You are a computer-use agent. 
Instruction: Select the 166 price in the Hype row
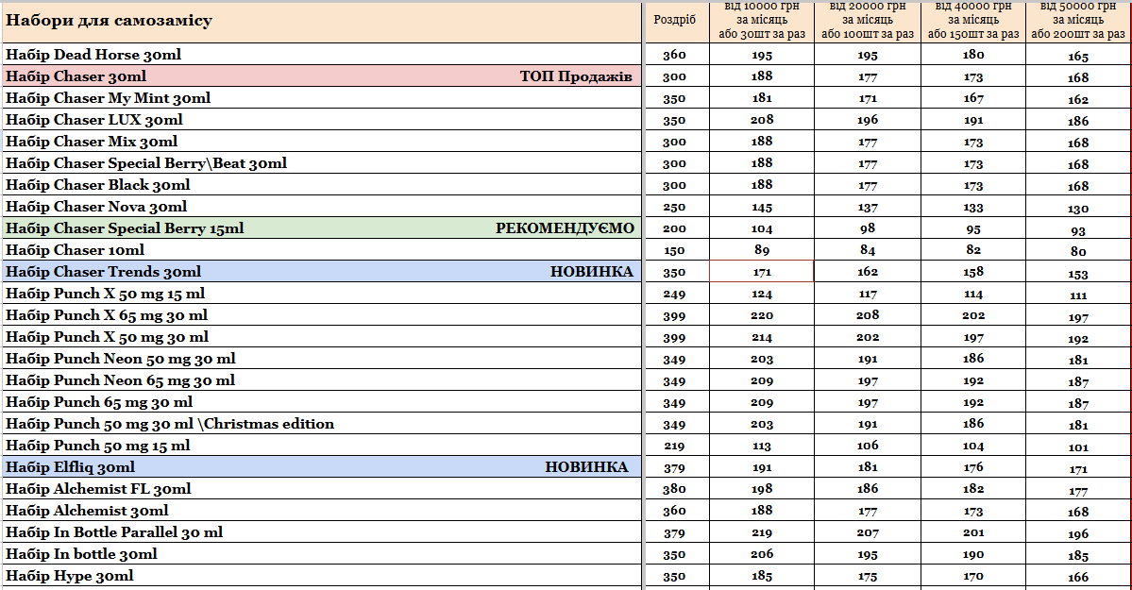pos(1078,577)
